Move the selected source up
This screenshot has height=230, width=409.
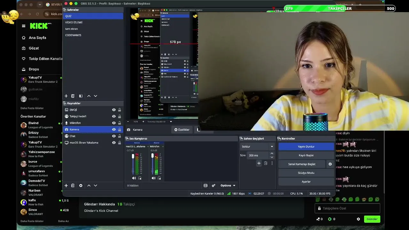[89, 186]
